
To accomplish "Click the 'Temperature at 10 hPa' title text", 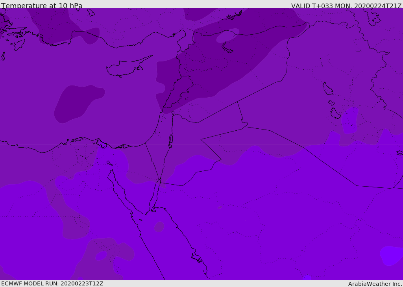I will (42, 6).
